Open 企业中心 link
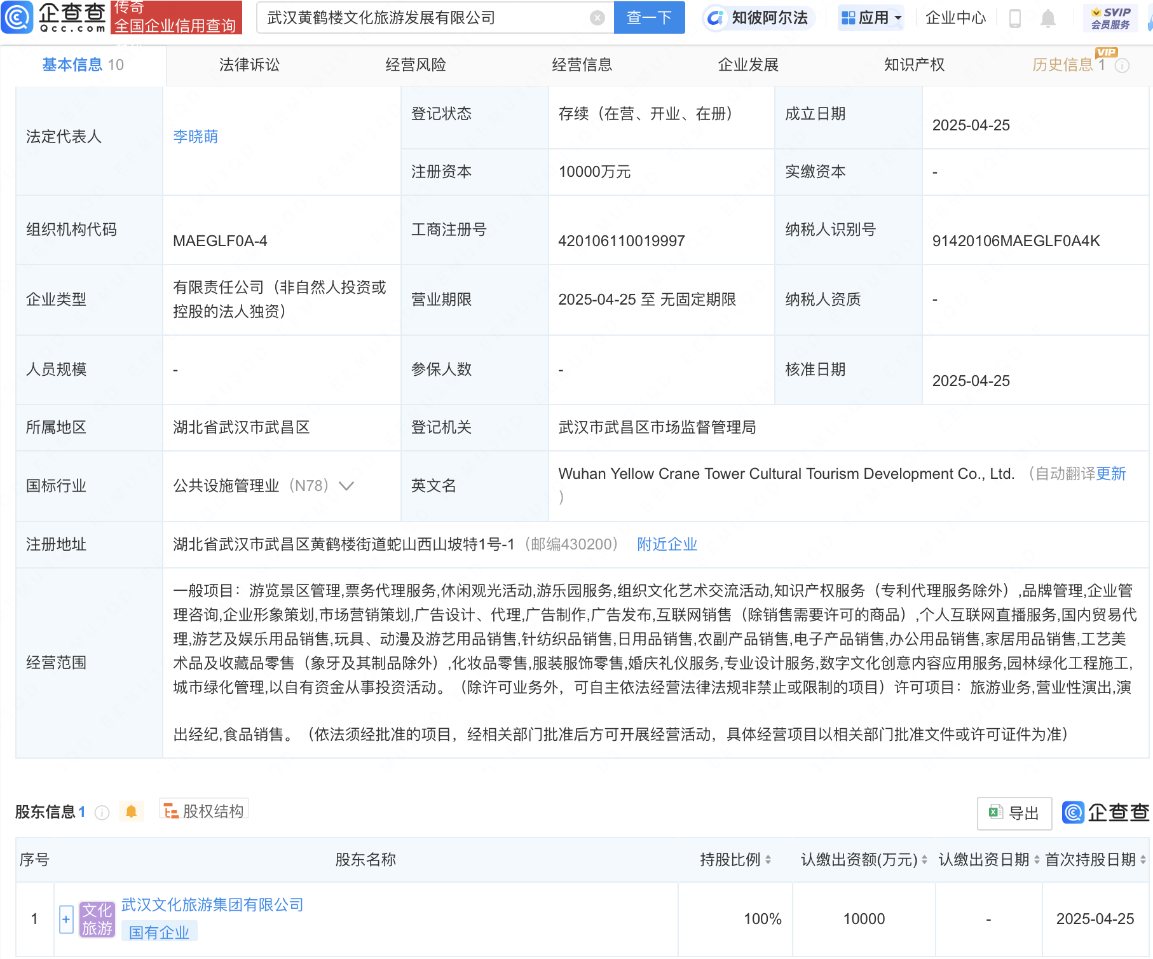The width and height of the screenshot is (1153, 959). tap(955, 18)
